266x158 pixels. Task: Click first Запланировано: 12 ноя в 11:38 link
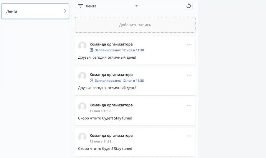(x=119, y=50)
